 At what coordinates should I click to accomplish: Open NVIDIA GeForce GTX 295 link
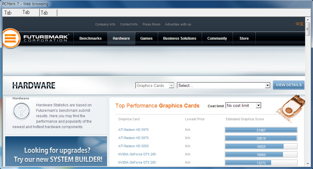[137, 154]
